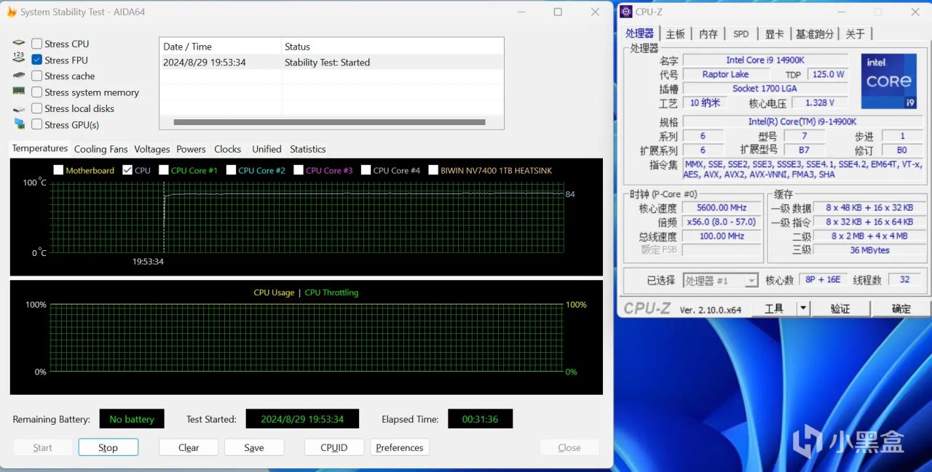Open the processor selection dropdown in CPU-Z
Screen dimensions: 932x472
click(751, 281)
